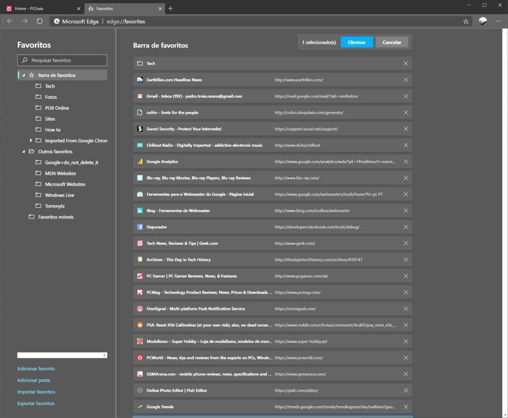
Task: Open the Edge settings ellipsis menu
Action: pos(498,21)
